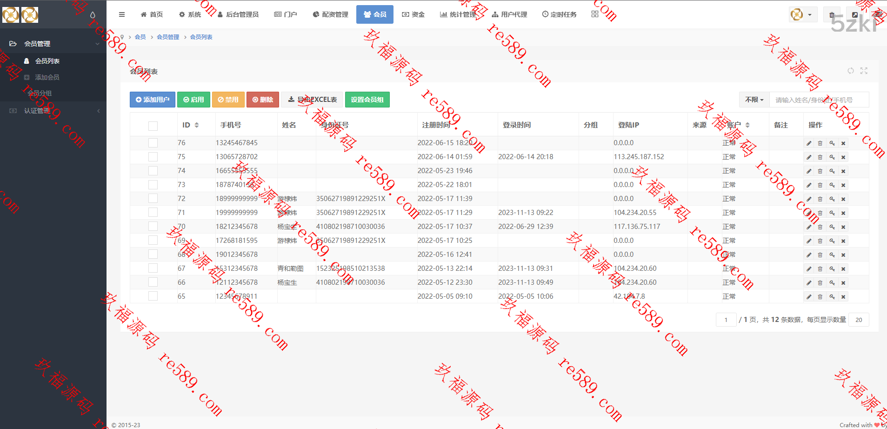Viewport: 887px width, 429px height.
Task: Expand panel to fullscreen with the arrows icon
Action: pyautogui.click(x=864, y=71)
